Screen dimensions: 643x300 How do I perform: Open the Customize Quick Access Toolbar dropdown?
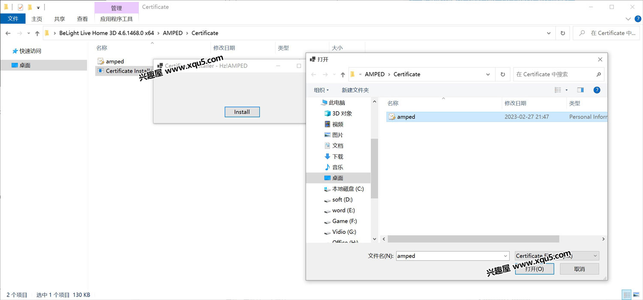(38, 7)
